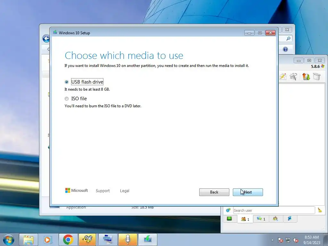Click the green status tab in messenger
Viewport: 328px width, 246px height.
pyautogui.click(x=229, y=218)
